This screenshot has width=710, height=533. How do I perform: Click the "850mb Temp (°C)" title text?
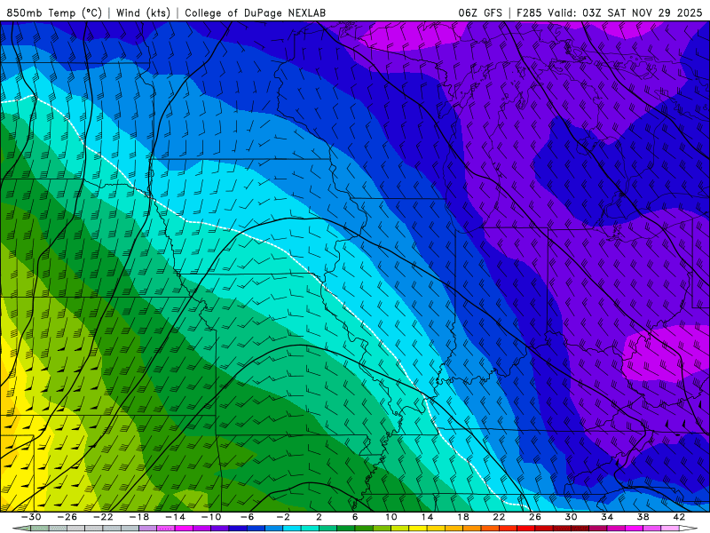click(x=54, y=12)
